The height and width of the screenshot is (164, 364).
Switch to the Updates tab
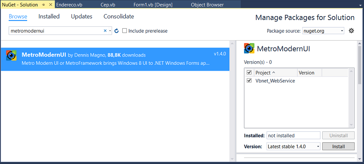coord(82,16)
